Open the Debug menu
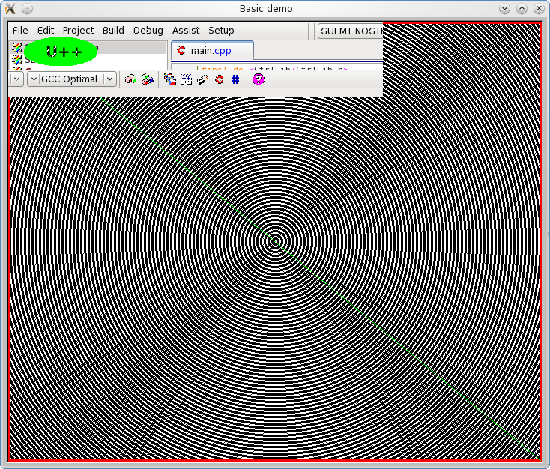Viewport: 550px width, 469px height. 148,31
